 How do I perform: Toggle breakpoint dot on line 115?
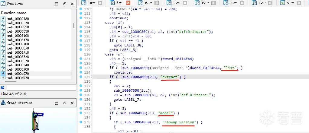tap(81, 31)
